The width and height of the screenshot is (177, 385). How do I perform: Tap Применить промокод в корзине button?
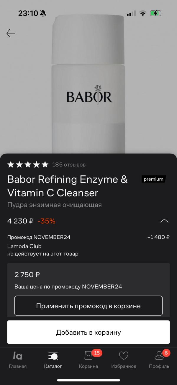click(x=88, y=306)
